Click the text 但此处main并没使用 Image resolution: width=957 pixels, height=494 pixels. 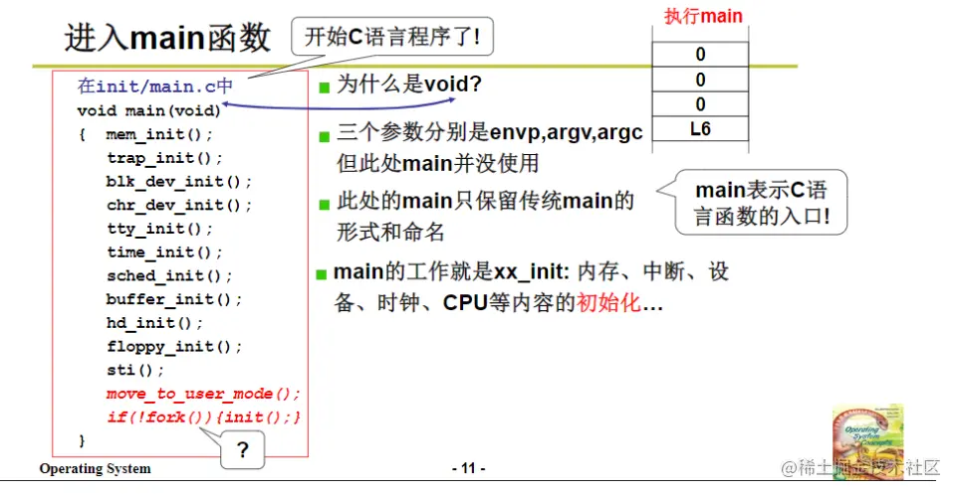[x=437, y=163]
